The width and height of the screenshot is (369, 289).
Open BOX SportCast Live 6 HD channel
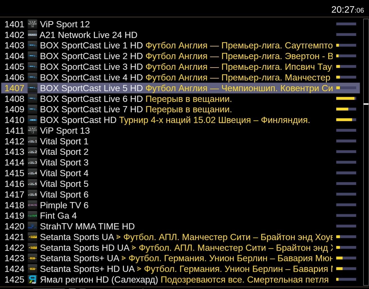[x=180, y=99]
